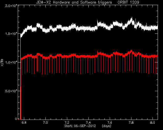The height and width of the screenshot is (130, 163).
Task: Click the y-axis label c/8s
Action: coord(2,62)
